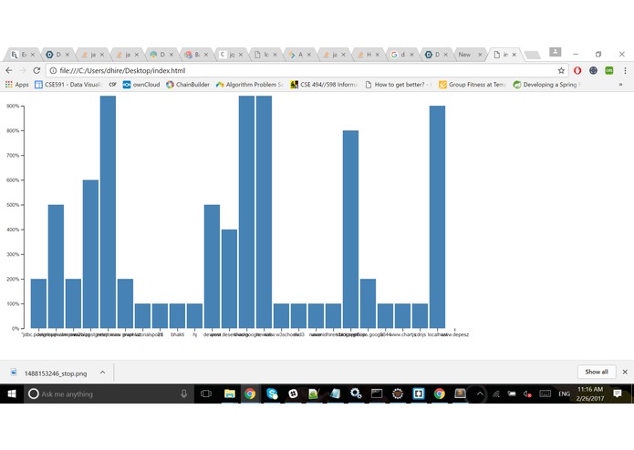Click the Chrome profile avatar button
The width and height of the screenshot is (634, 450).
tap(556, 52)
